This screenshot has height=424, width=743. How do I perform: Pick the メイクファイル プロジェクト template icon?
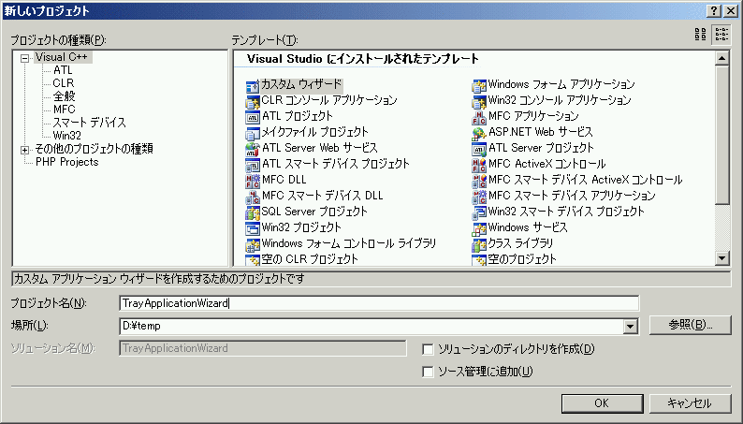(253, 134)
